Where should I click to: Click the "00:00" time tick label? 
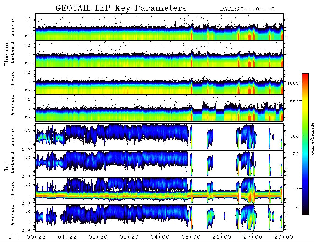[36, 237]
